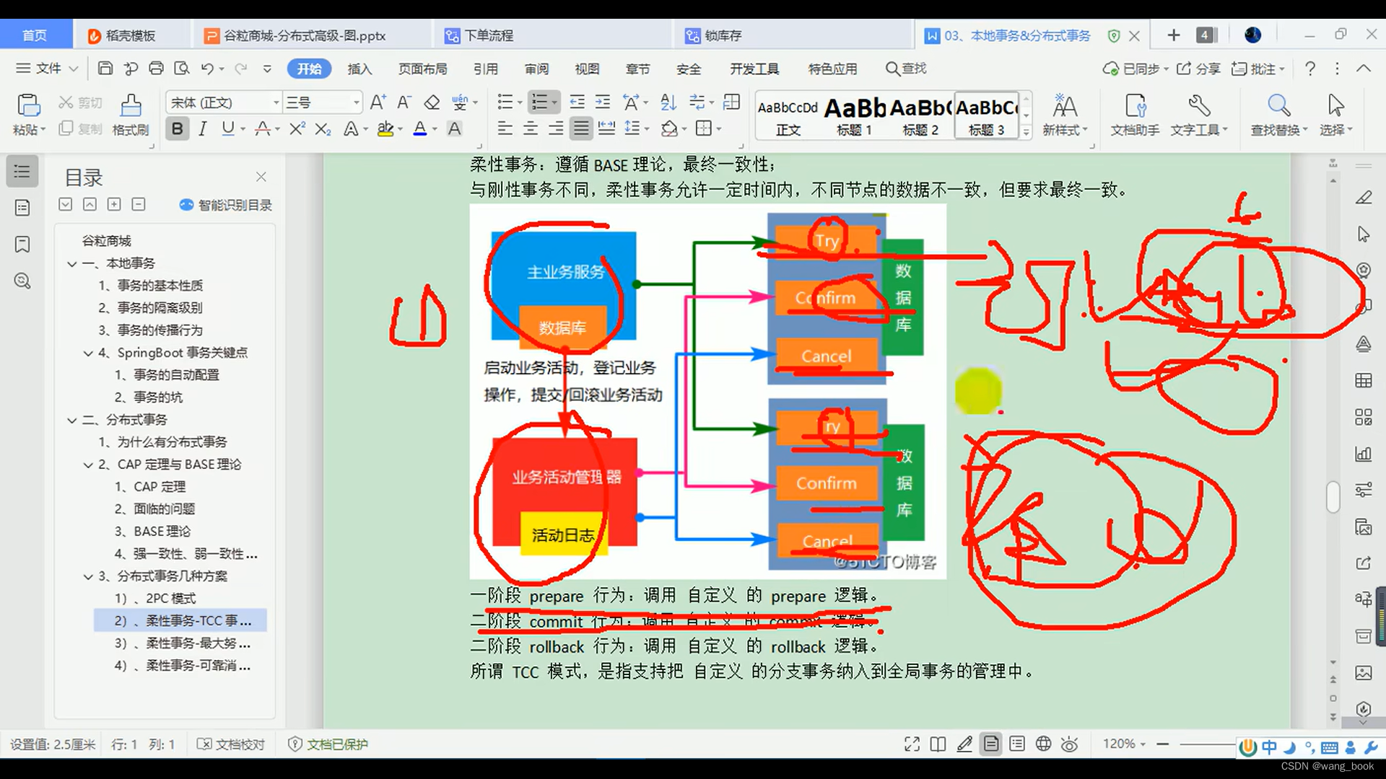1386x779 pixels.
Task: Click the Decrease indent icon
Action: (577, 102)
